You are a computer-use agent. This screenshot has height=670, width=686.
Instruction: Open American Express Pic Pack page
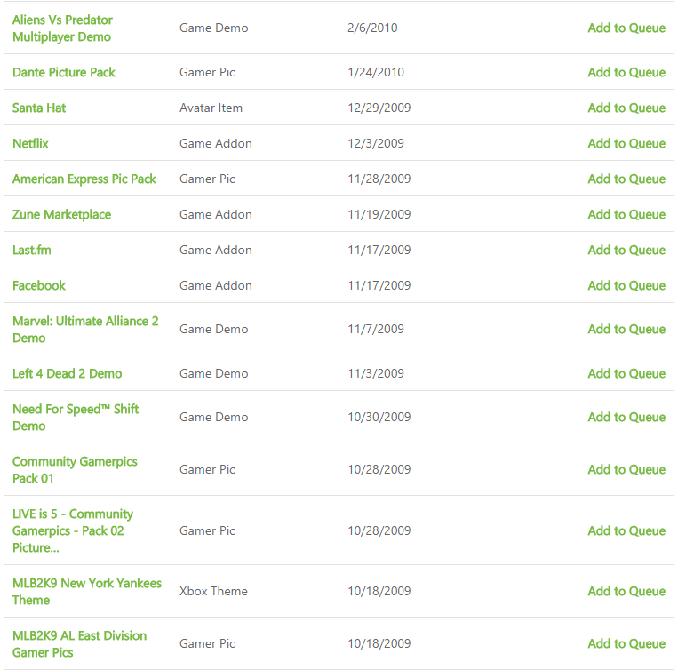pyautogui.click(x=84, y=179)
